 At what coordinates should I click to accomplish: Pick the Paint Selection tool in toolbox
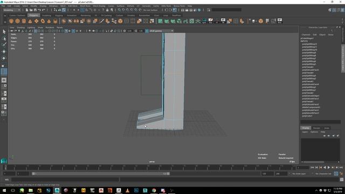coord(4,45)
